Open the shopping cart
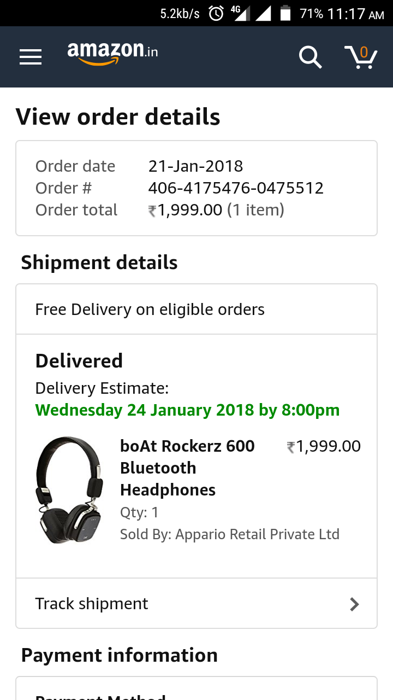This screenshot has width=393, height=700. 361,57
